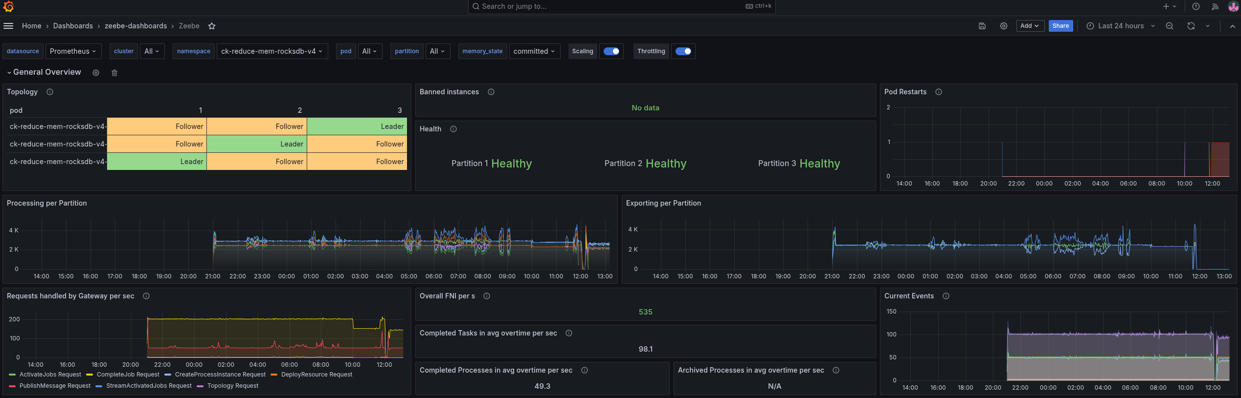
Task: Open the Health panel title
Action: (430, 129)
